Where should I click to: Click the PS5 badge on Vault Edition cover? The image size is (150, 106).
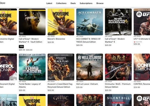click(x=22, y=33)
